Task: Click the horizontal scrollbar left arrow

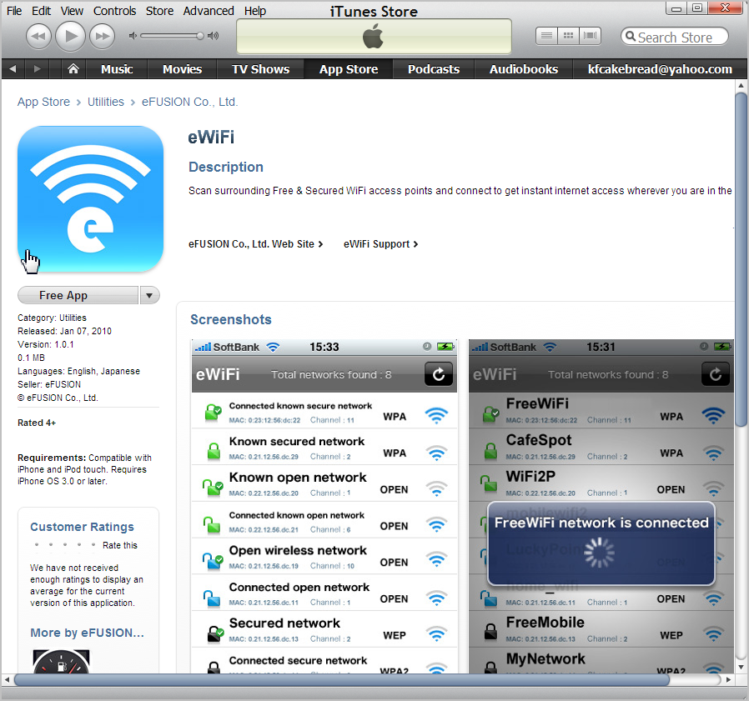Action: [x=7, y=679]
